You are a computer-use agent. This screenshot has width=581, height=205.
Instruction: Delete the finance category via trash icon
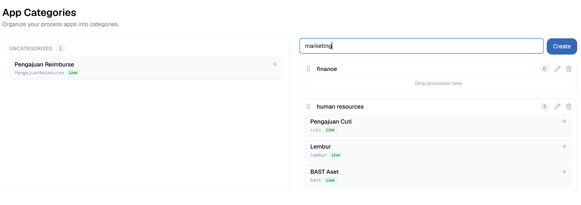[568, 69]
